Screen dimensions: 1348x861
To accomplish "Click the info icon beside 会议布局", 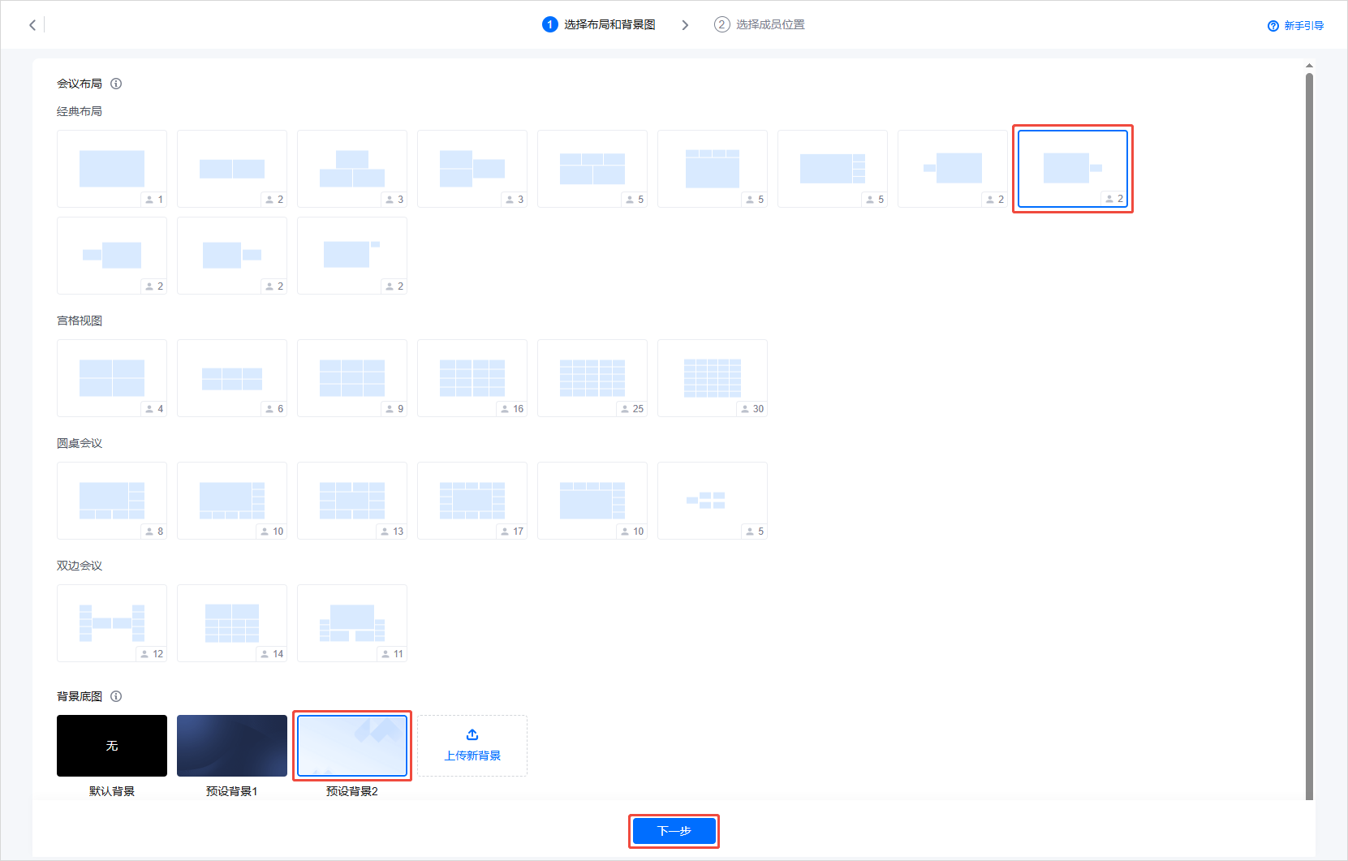I will pyautogui.click(x=116, y=84).
